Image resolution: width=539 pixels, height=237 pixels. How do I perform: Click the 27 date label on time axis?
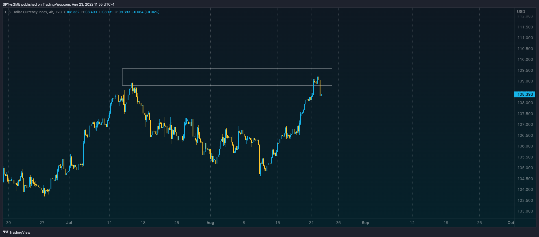[42, 223]
